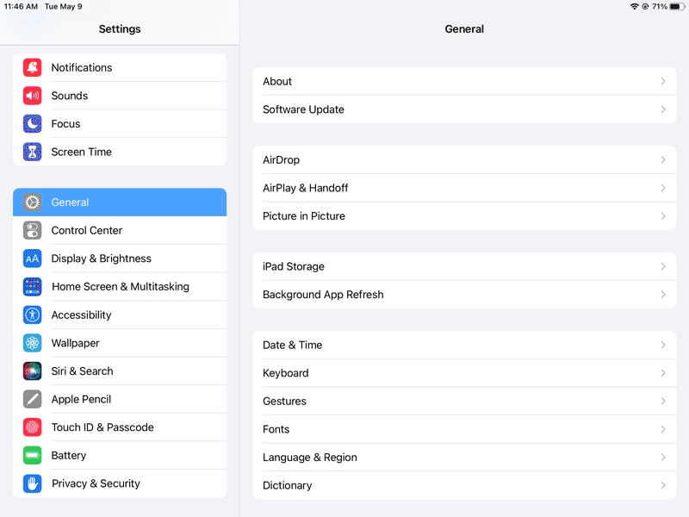Open Background App Refresh
The image size is (689, 517).
tap(464, 295)
